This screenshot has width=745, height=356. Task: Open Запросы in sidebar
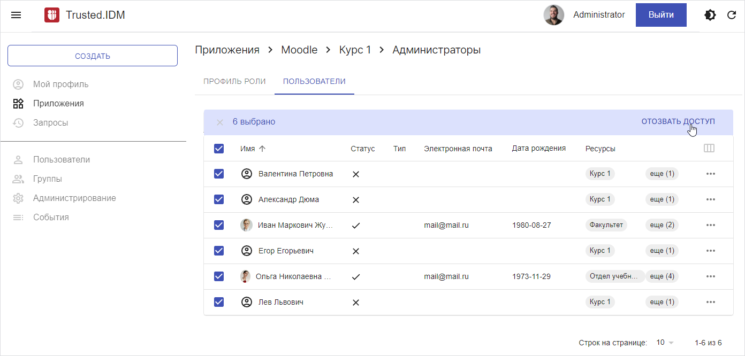(50, 123)
